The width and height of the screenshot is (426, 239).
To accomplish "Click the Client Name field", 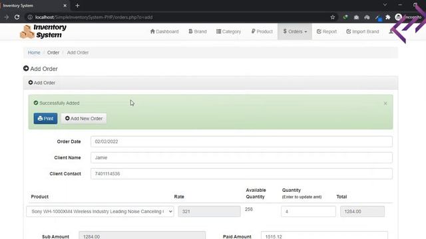I will (241, 157).
